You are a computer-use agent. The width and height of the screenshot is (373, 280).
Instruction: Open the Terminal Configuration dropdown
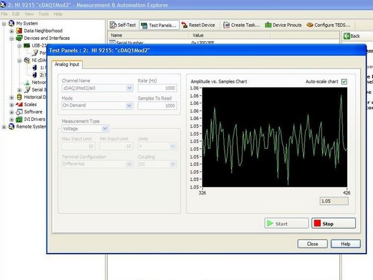click(129, 164)
